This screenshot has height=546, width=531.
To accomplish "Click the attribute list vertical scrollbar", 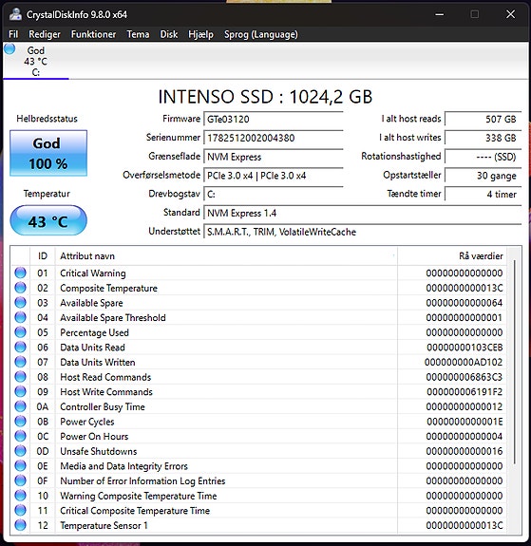I will pos(514,362).
